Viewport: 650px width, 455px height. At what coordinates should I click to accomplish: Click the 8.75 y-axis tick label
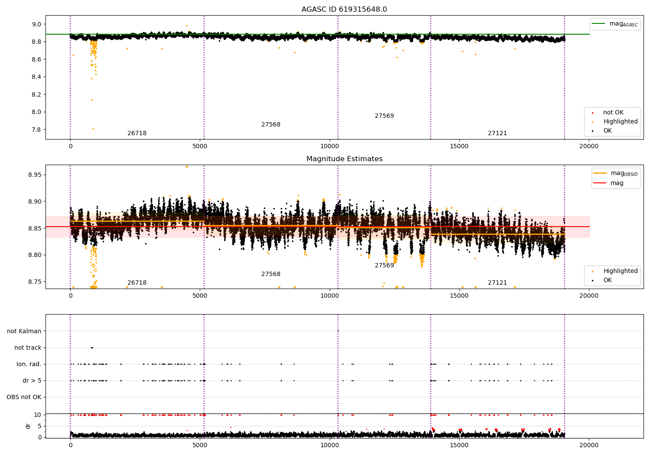pos(35,282)
